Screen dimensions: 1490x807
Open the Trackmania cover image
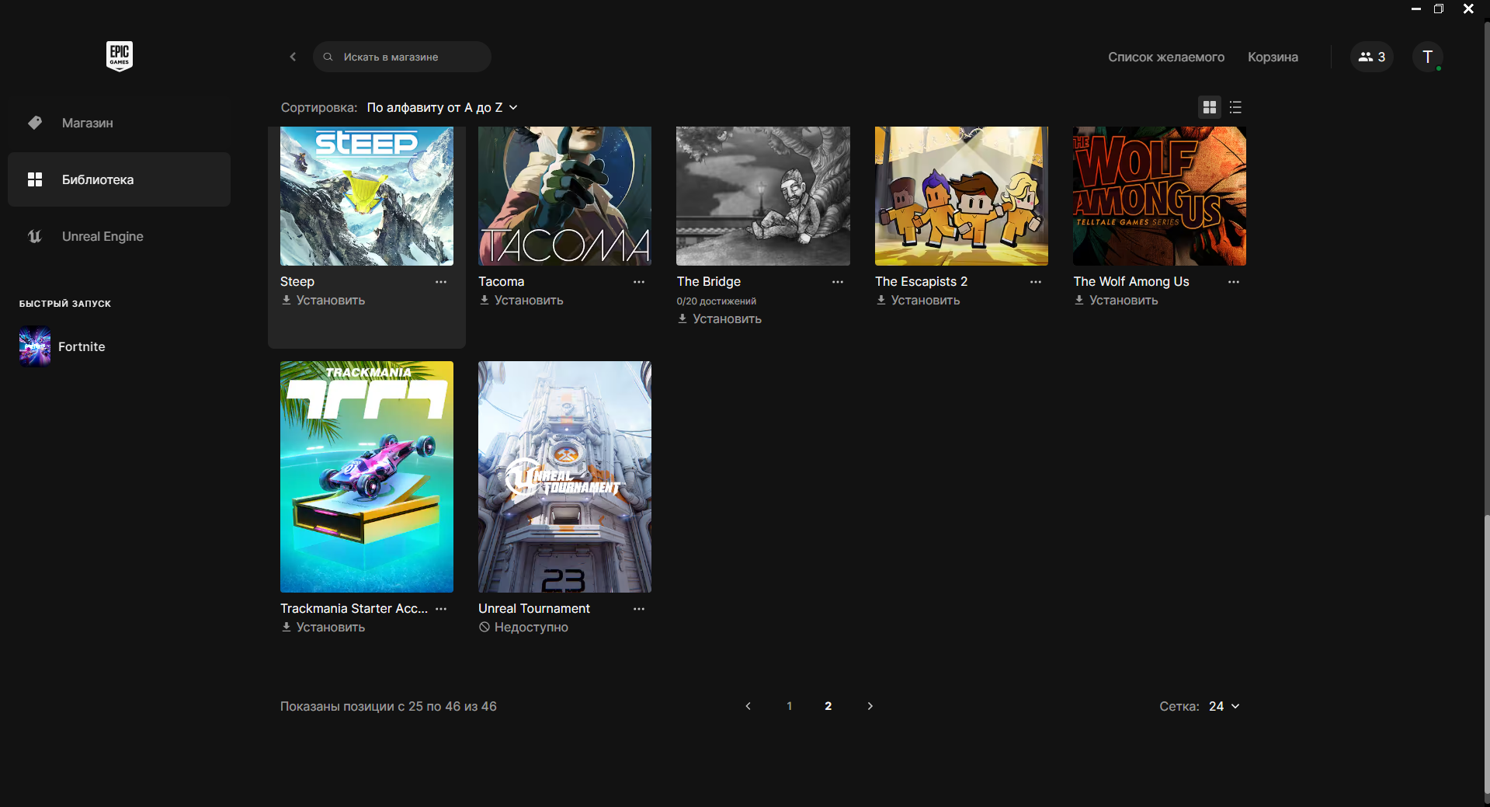[366, 477]
